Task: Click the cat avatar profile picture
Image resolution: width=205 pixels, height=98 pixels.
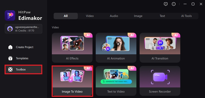Action: (10, 29)
